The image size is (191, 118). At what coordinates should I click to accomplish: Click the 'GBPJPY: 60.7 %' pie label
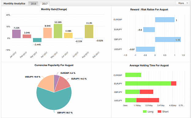point(65,113)
